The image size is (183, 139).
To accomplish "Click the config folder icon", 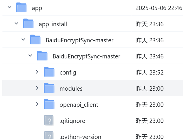I will click(x=49, y=72).
